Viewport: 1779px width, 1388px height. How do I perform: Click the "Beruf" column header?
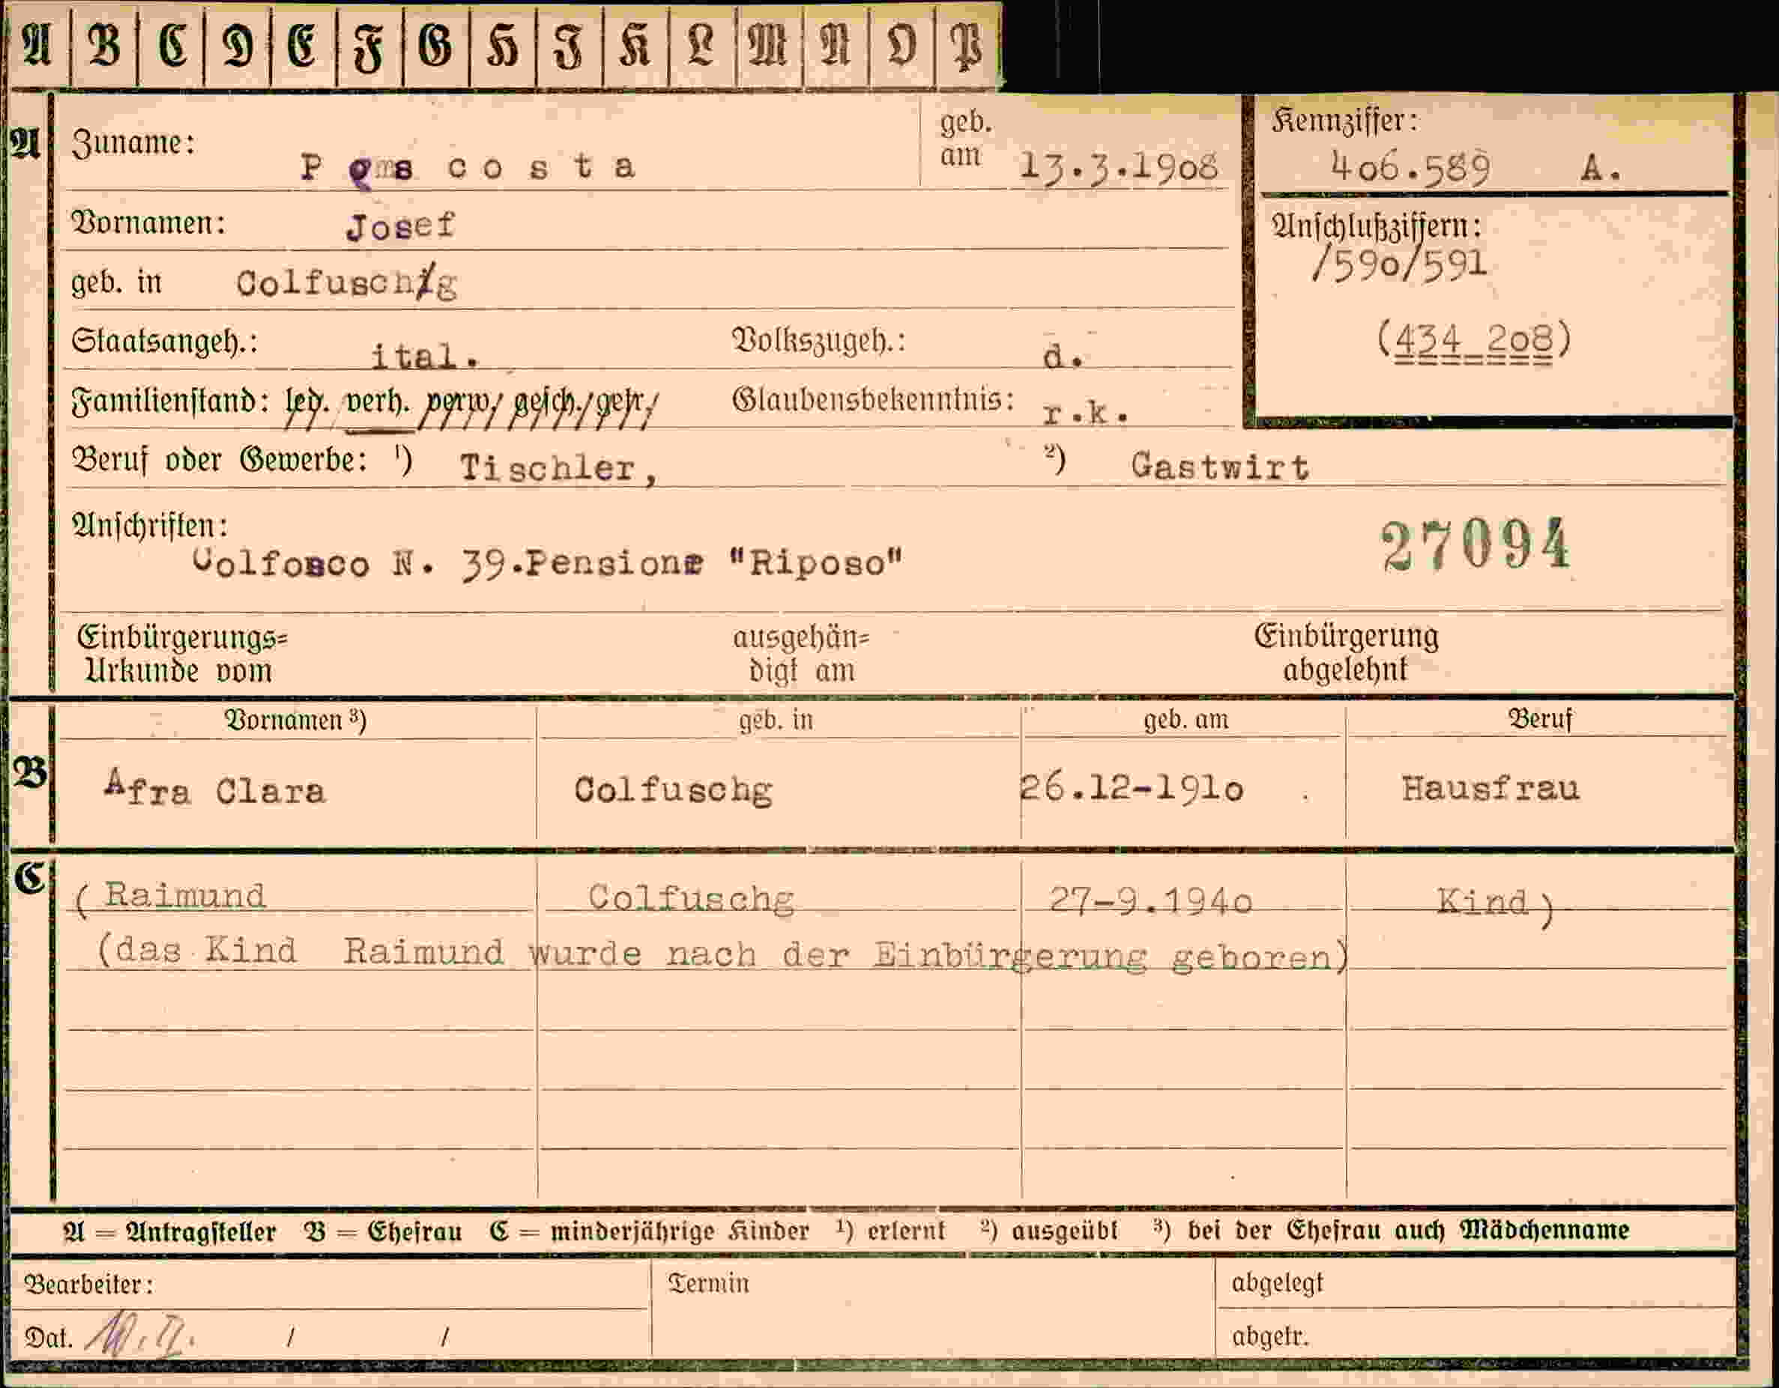pyautogui.click(x=1541, y=719)
